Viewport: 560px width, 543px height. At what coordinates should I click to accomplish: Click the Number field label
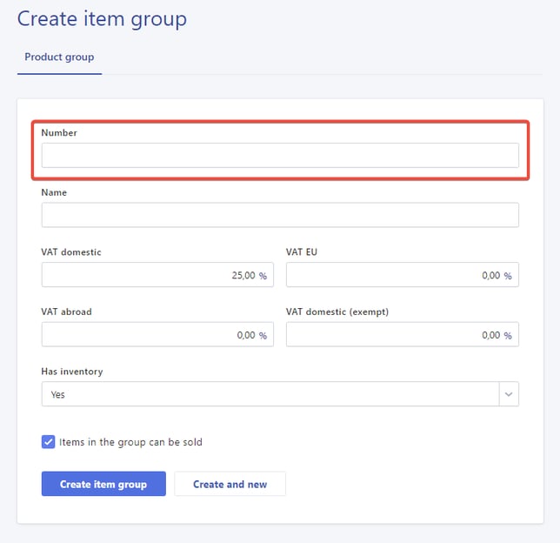[x=59, y=133]
